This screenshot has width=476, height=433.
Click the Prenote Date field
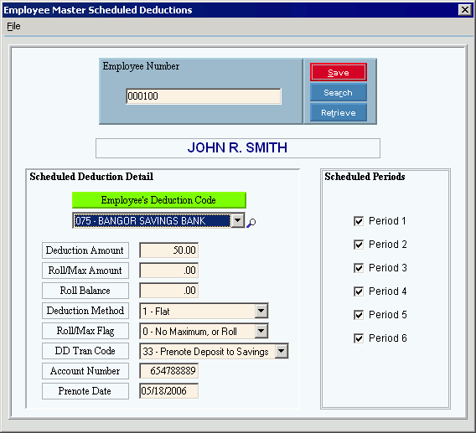coord(168,391)
